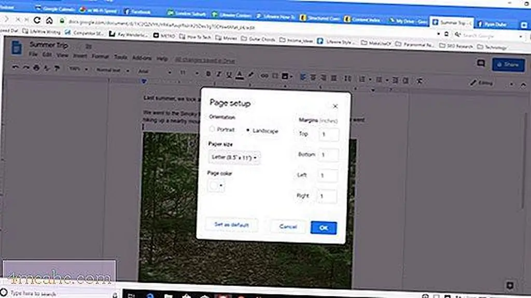Select Portrait orientation
531x298 pixels.
point(212,129)
